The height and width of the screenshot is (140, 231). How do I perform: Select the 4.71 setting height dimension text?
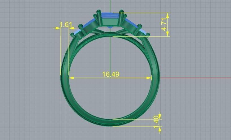164,24
